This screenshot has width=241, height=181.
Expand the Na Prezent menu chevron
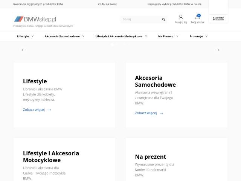[x=177, y=36]
